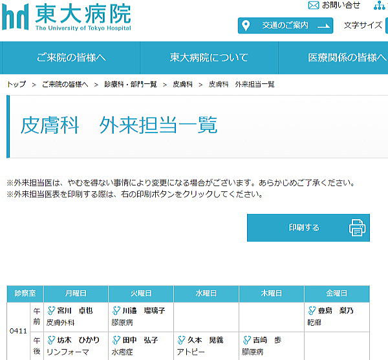Image resolution: width=388 pixels, height=360 pixels.
Task: Open the 医療関係の皆様へ navigation item
Action: point(347,58)
